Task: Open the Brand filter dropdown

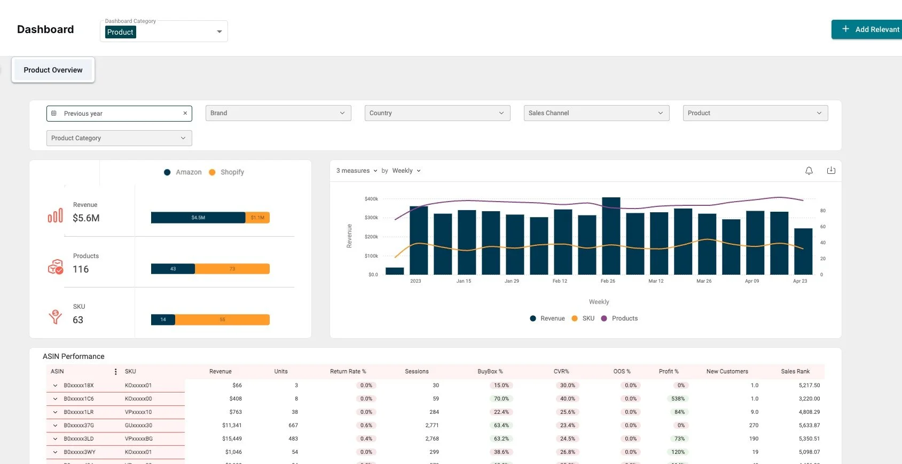Action: [x=278, y=113]
